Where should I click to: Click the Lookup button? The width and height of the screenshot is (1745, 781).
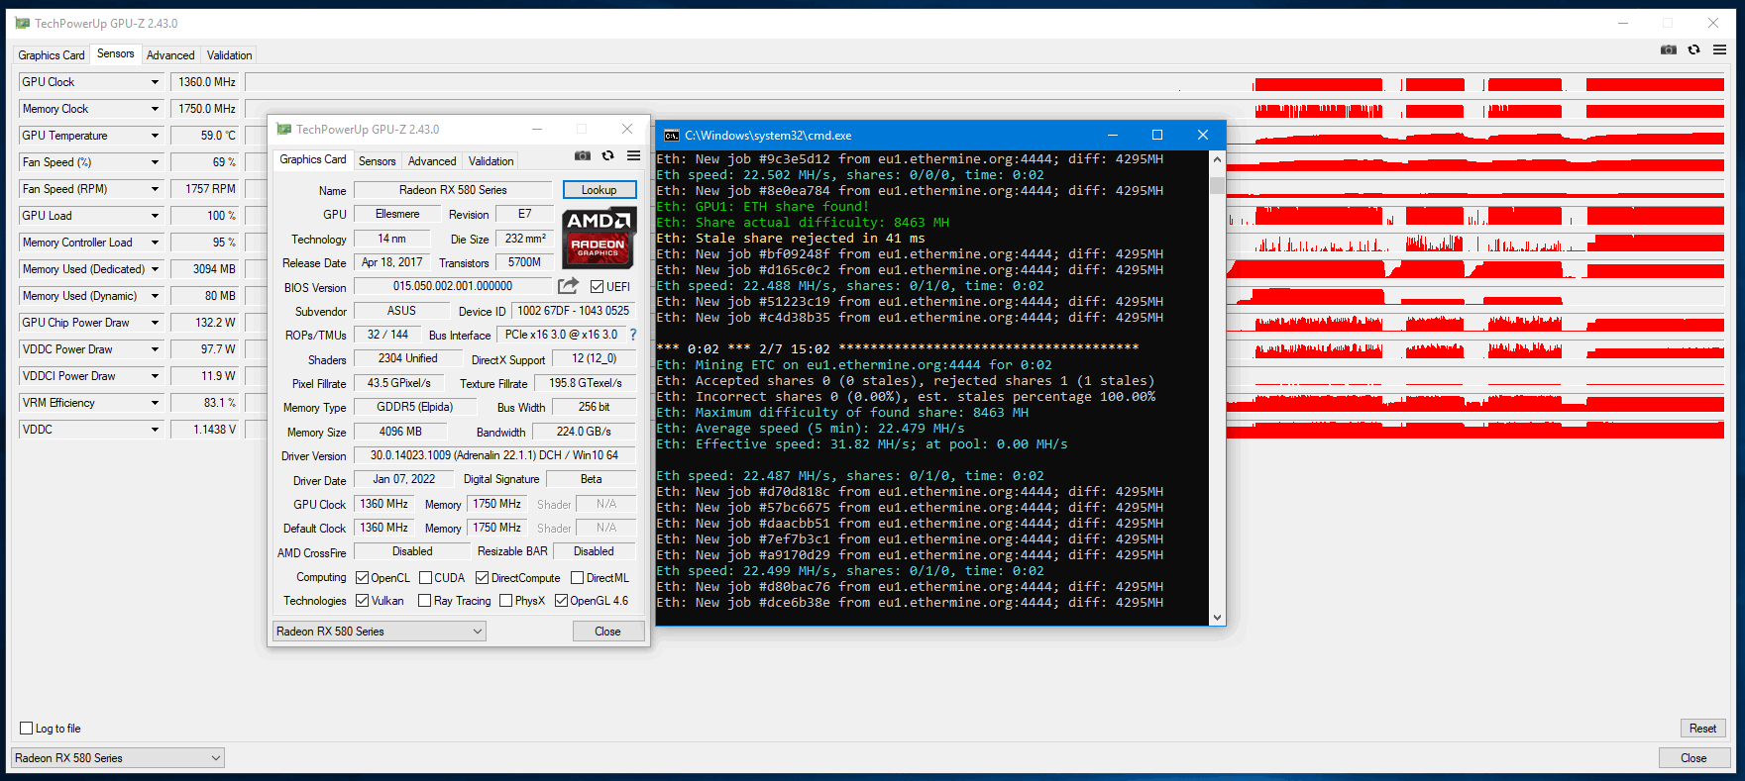600,190
